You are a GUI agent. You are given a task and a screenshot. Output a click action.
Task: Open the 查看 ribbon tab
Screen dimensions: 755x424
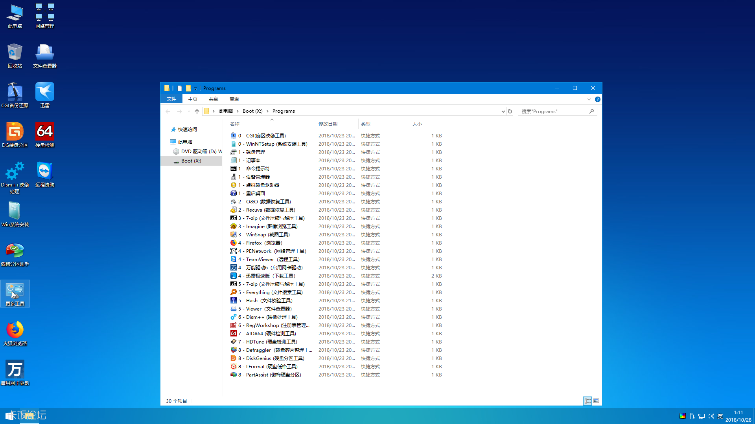tap(234, 99)
